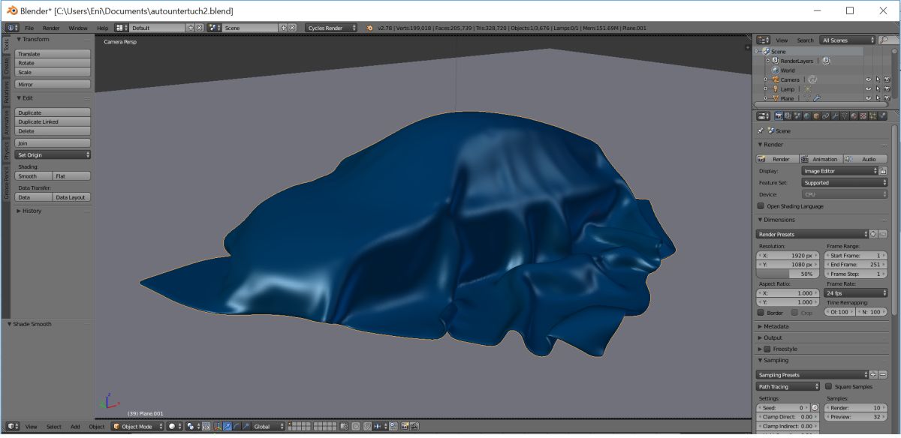Open the Particles properties tab
Screen dimensions: 901x438
pos(872,116)
